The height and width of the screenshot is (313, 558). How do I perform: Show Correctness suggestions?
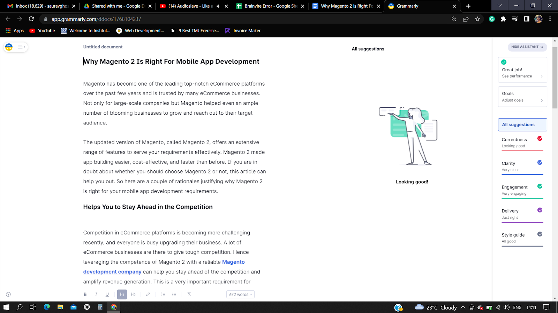(x=522, y=143)
